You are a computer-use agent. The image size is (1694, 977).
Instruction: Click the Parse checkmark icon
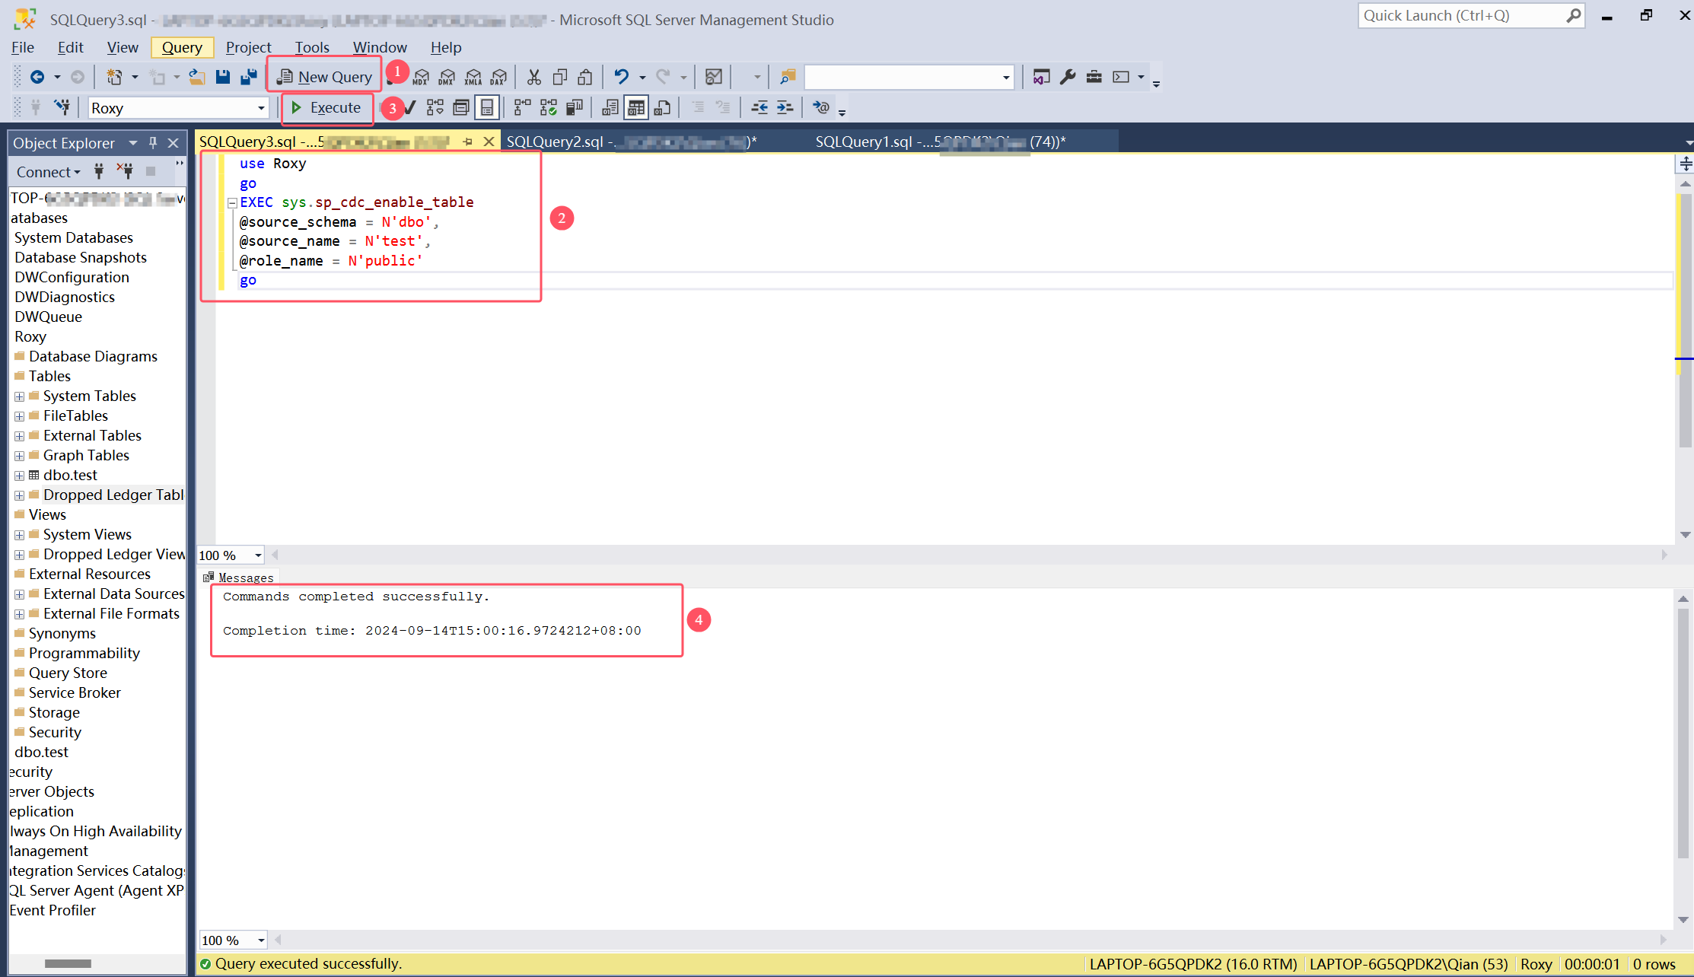[x=410, y=108]
